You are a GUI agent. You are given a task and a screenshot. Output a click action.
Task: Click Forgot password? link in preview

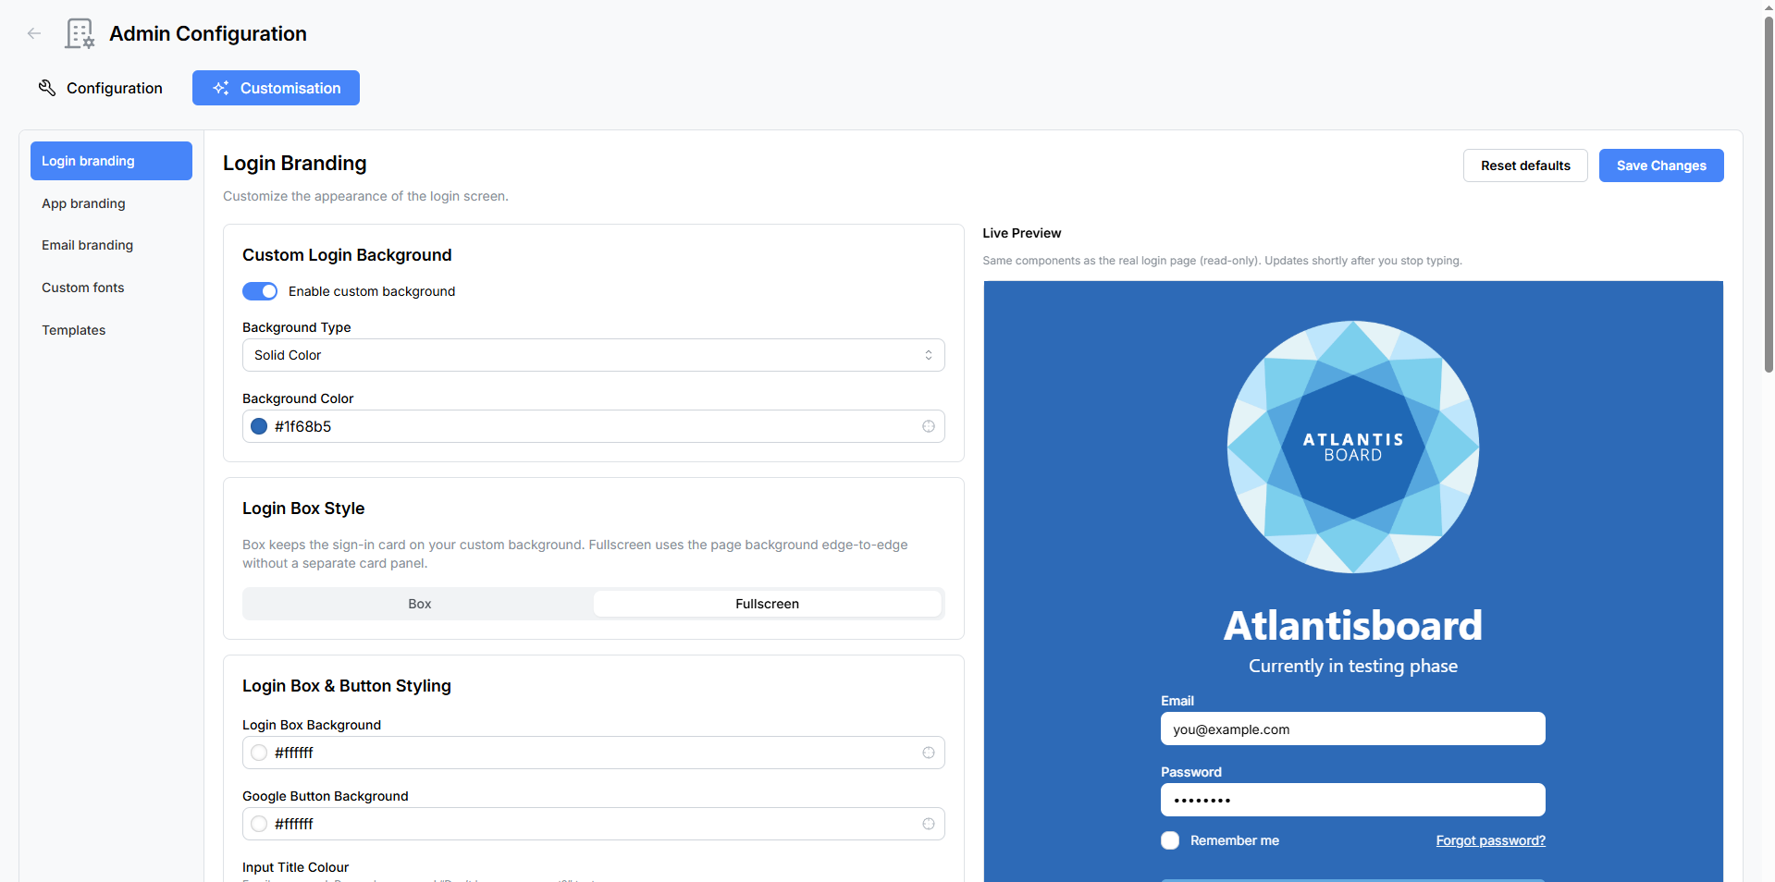click(1490, 840)
